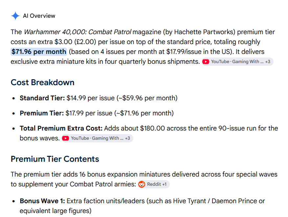Select the 'Cost Breakdown' heading
Screen dimensions: 288x217
43,83
